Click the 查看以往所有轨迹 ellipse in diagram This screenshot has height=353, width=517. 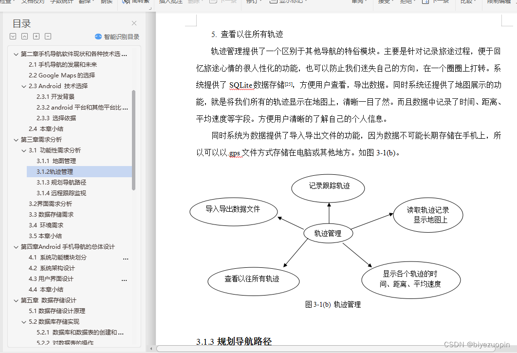point(253,281)
